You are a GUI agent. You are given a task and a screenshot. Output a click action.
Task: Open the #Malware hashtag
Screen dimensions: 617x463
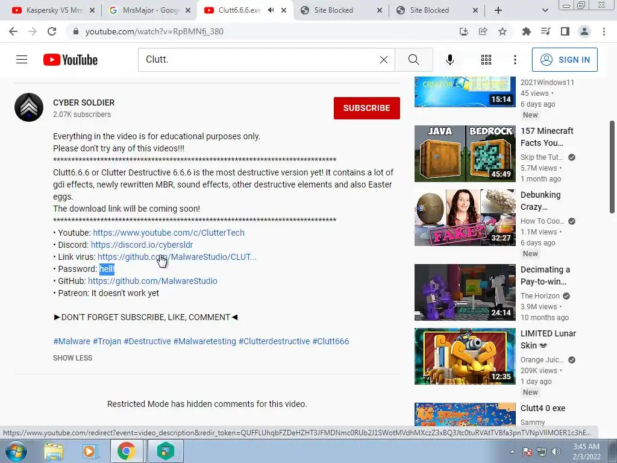pyautogui.click(x=72, y=341)
